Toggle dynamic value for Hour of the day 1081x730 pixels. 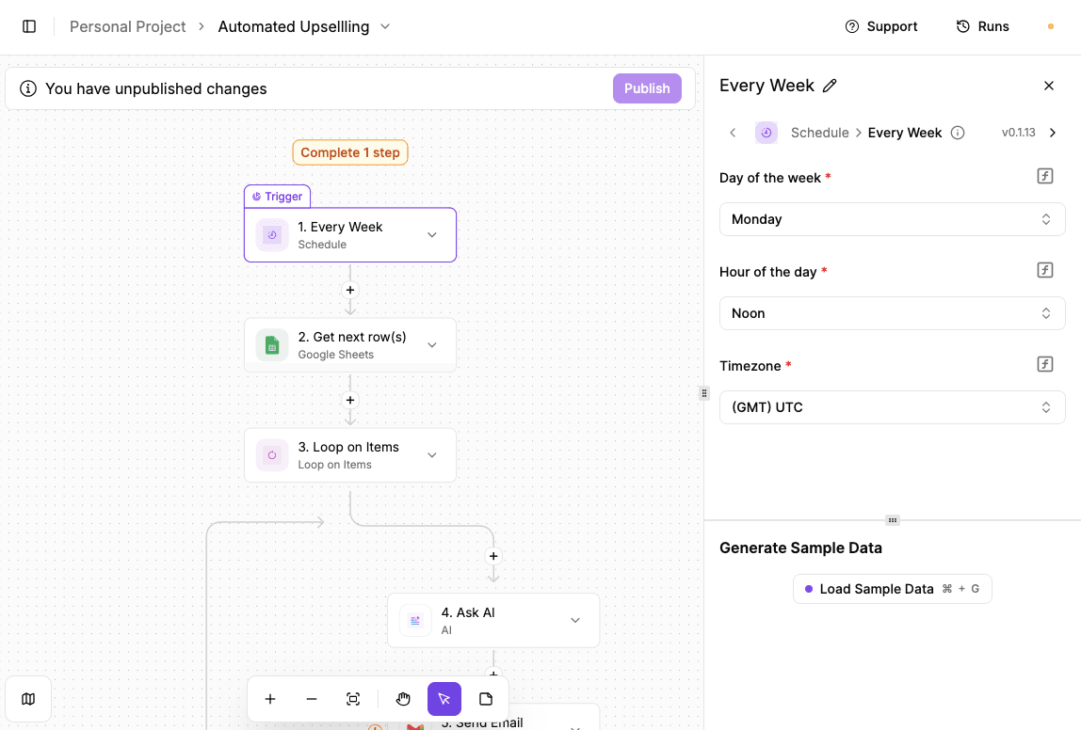[x=1045, y=270]
